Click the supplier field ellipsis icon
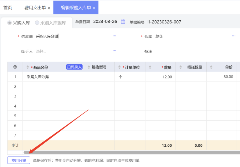Screen dimensions: 240x167 tap(115, 36)
